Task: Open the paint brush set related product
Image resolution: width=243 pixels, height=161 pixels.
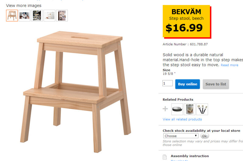Action: click(202, 109)
